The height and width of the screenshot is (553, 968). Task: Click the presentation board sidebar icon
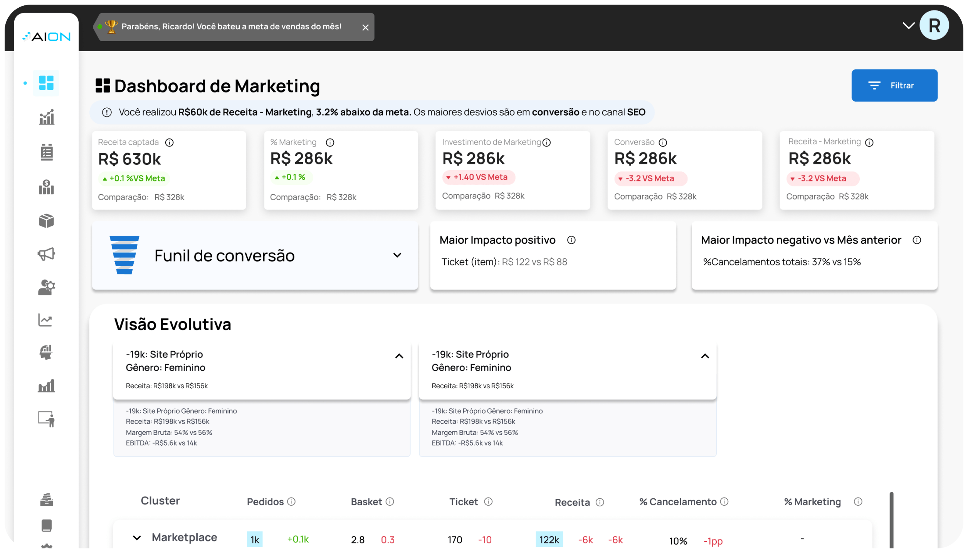coord(47,419)
